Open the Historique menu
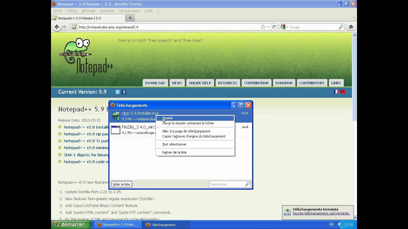The height and width of the screenshot is (229, 408). (107, 11)
